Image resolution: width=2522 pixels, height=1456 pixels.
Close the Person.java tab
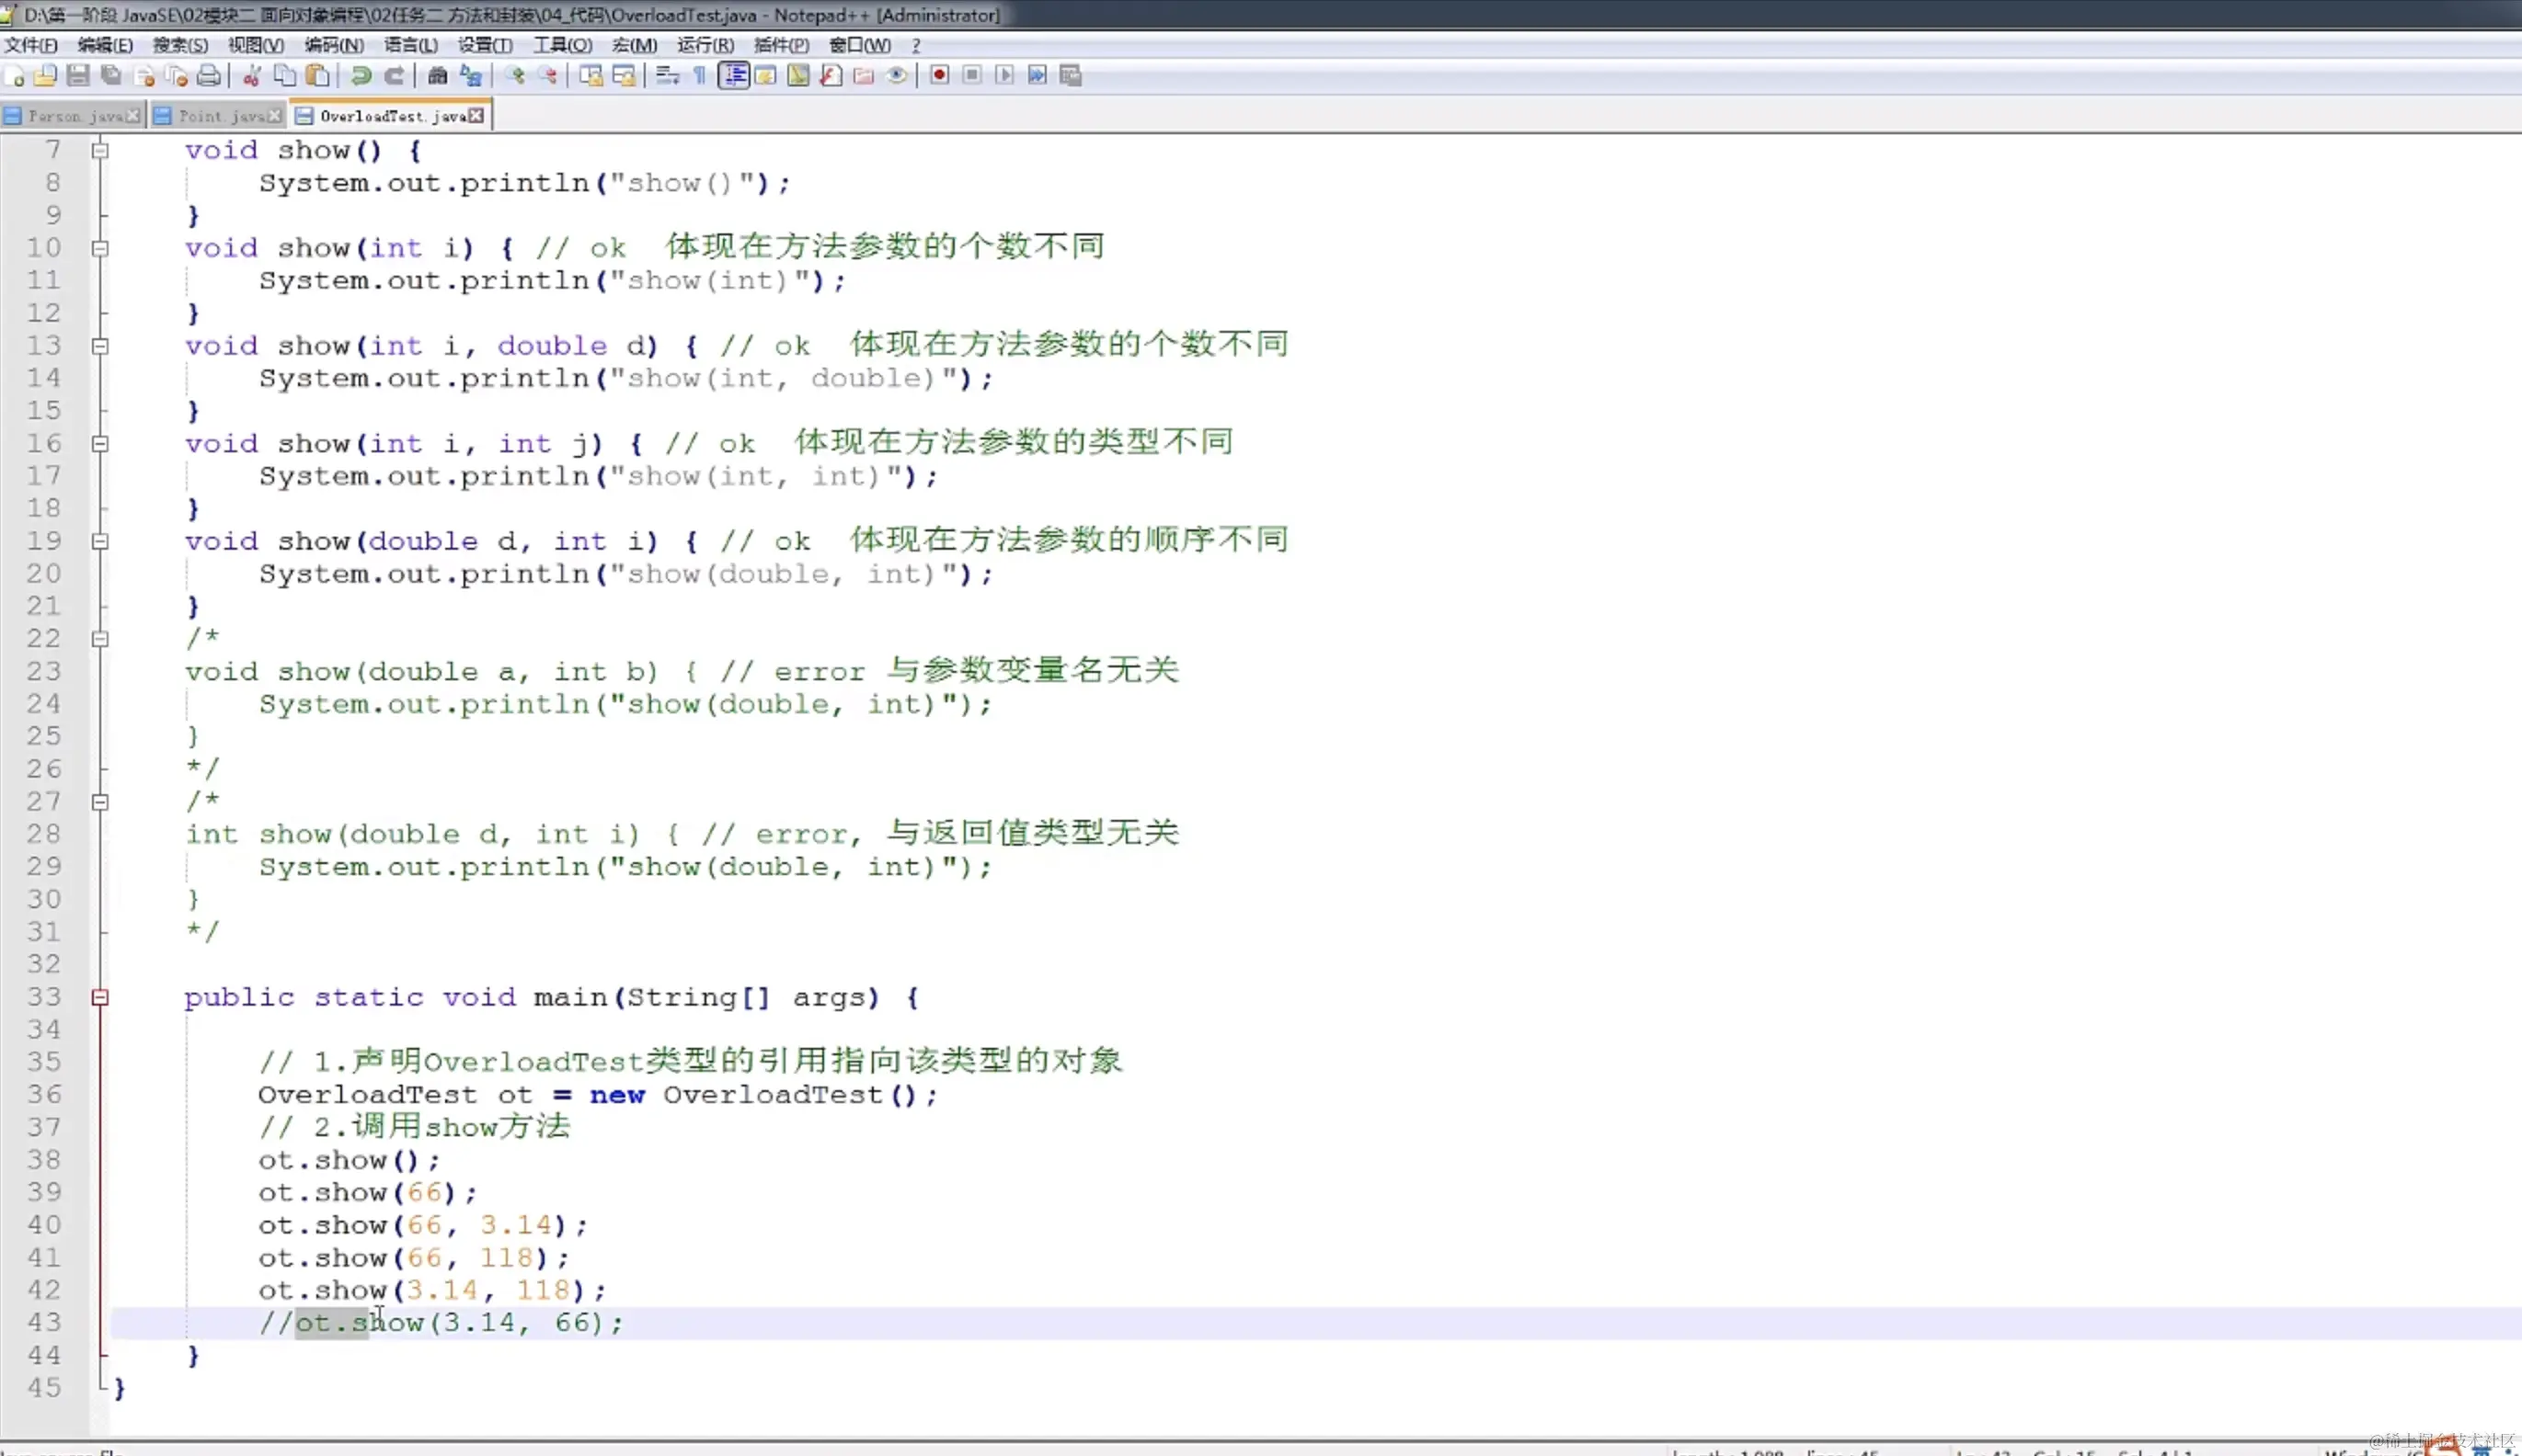[133, 114]
